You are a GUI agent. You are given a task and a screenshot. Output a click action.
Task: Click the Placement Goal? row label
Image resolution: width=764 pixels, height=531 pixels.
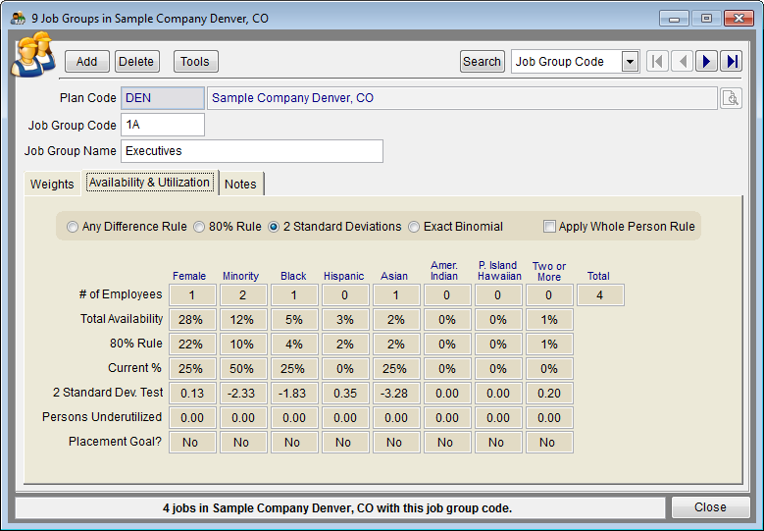[x=115, y=442]
